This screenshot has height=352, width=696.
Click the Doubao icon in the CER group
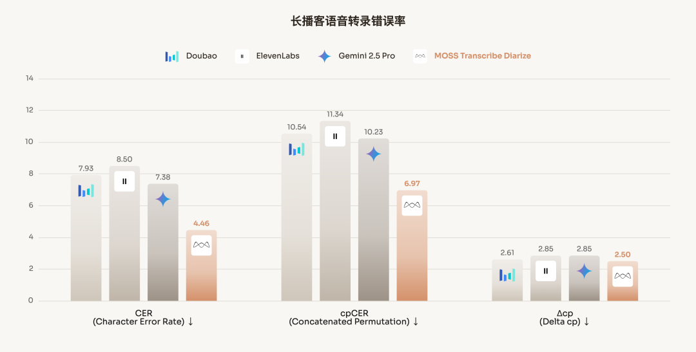tap(86, 190)
